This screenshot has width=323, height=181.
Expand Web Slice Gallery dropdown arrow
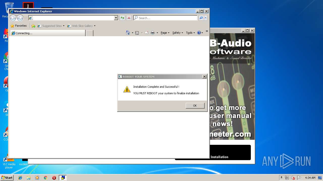(x=95, y=26)
